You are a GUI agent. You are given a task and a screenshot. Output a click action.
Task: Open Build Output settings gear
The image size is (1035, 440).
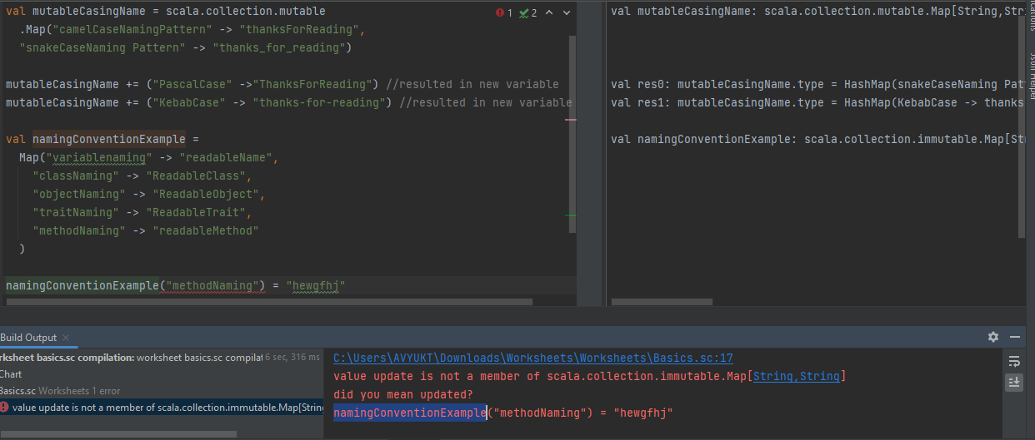point(992,337)
